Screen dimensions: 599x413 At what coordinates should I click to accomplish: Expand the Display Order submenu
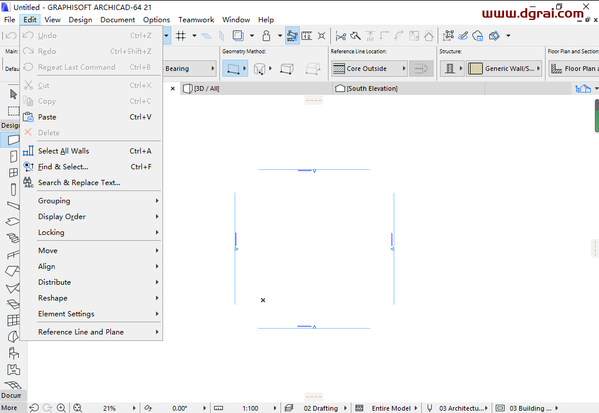point(92,217)
